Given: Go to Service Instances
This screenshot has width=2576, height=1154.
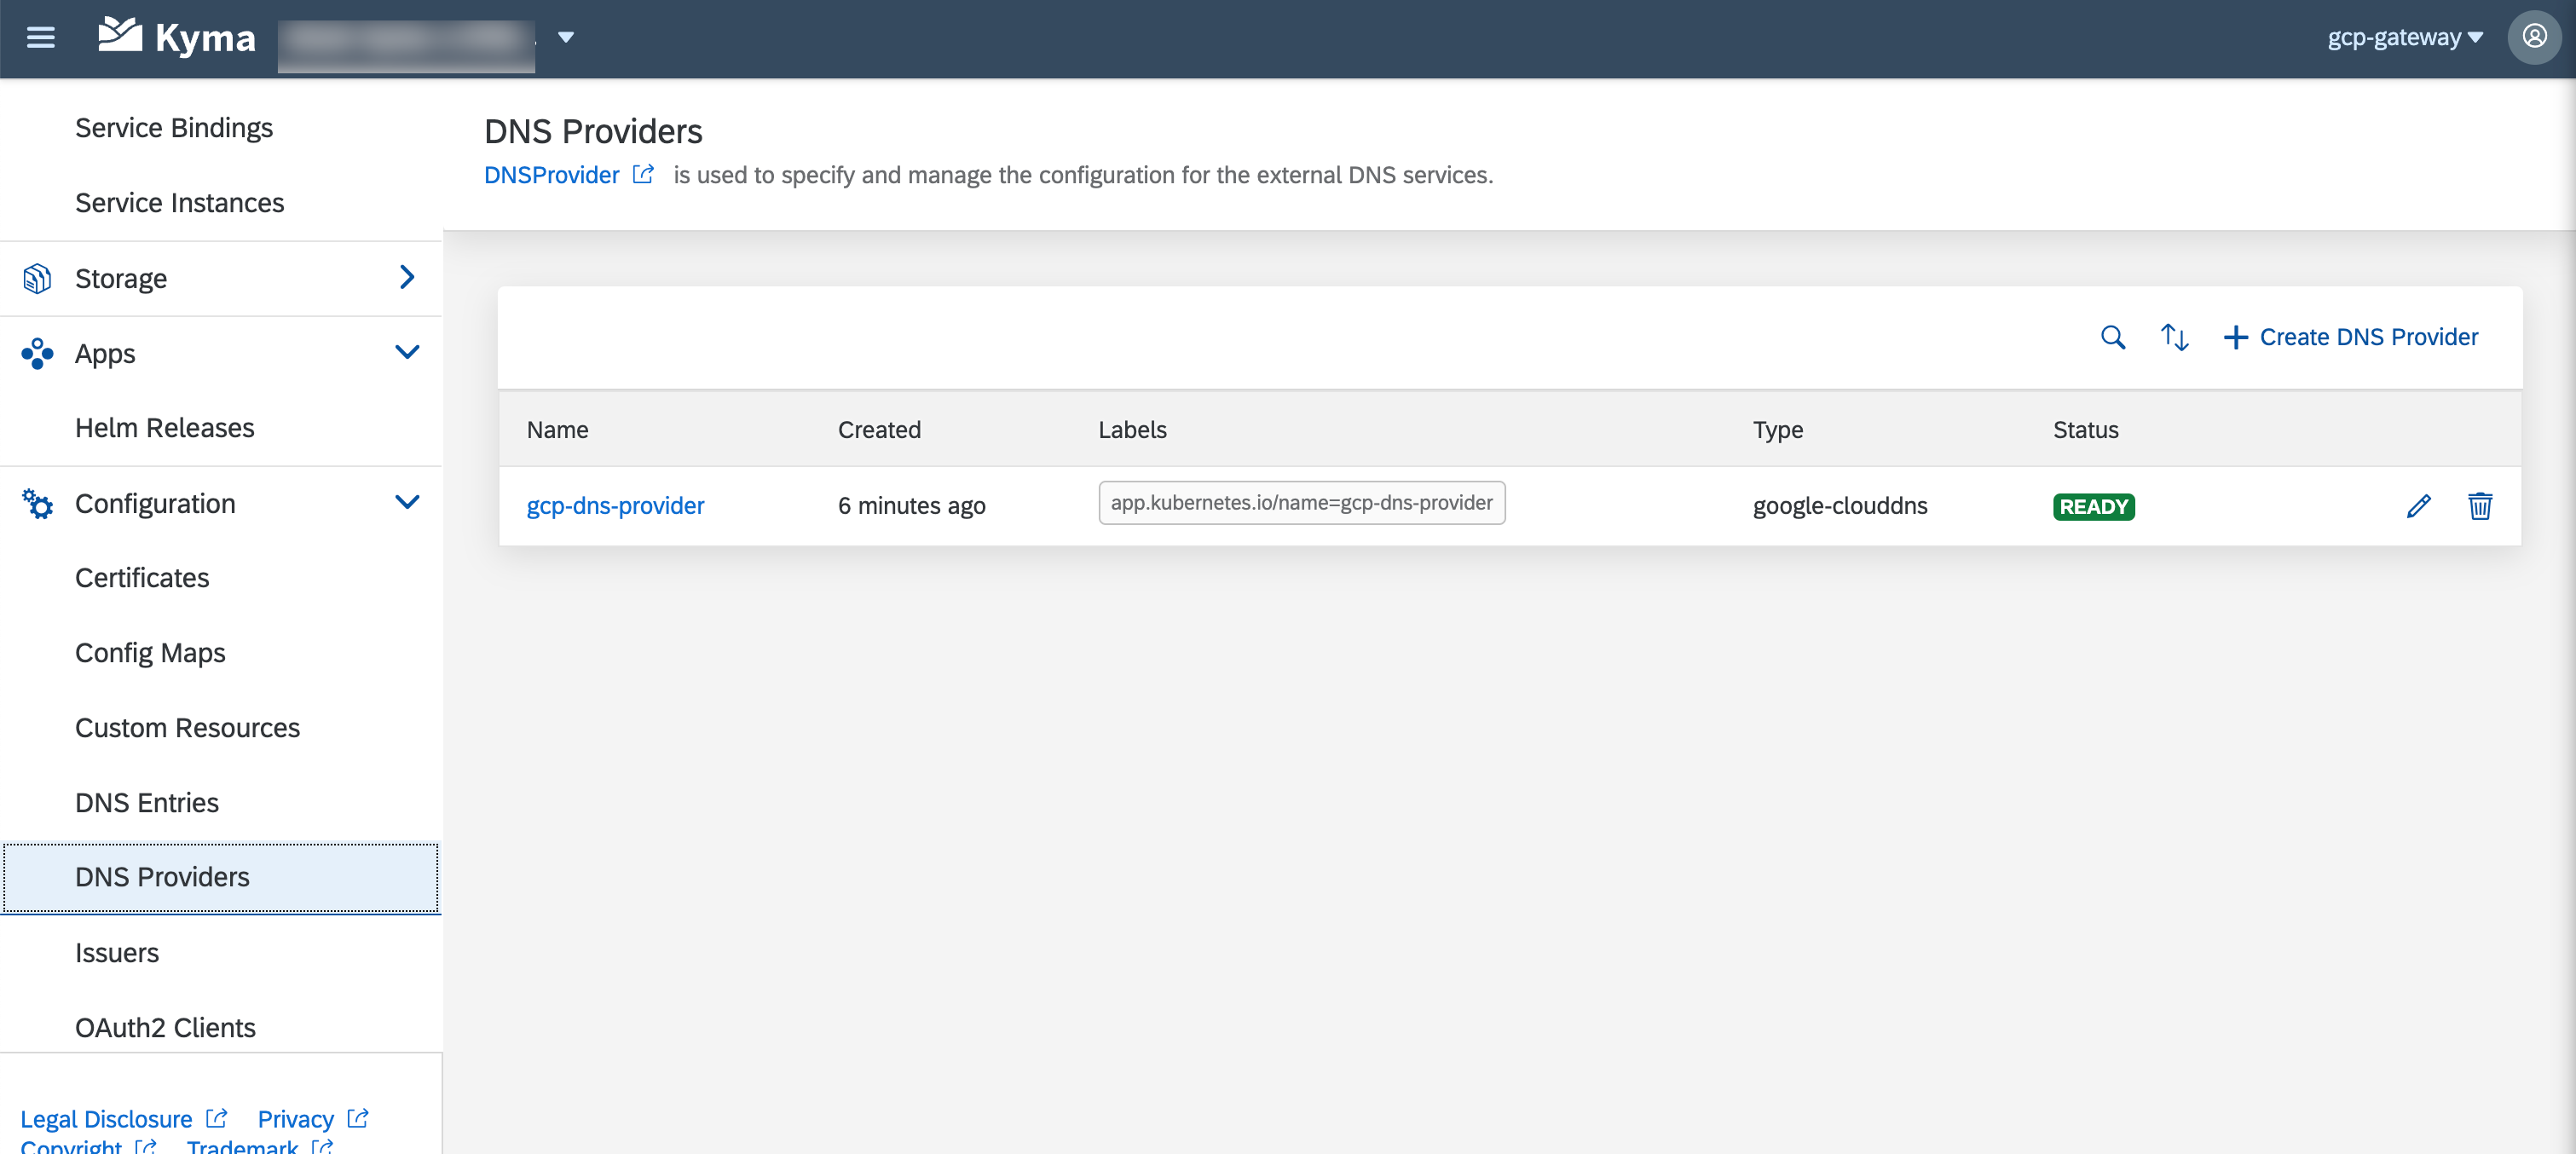Looking at the screenshot, I should tap(180, 203).
